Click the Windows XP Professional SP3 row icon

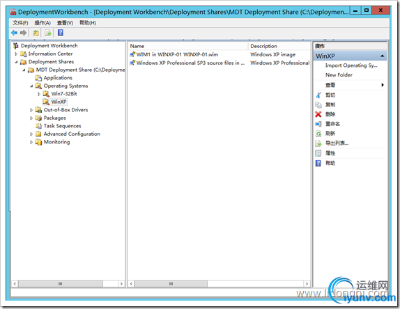132,63
